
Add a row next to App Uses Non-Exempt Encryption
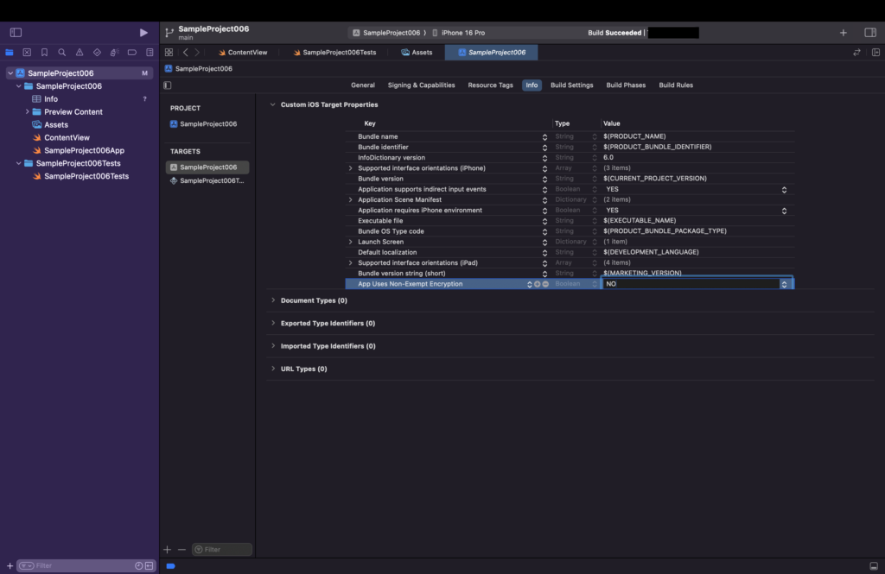click(538, 284)
